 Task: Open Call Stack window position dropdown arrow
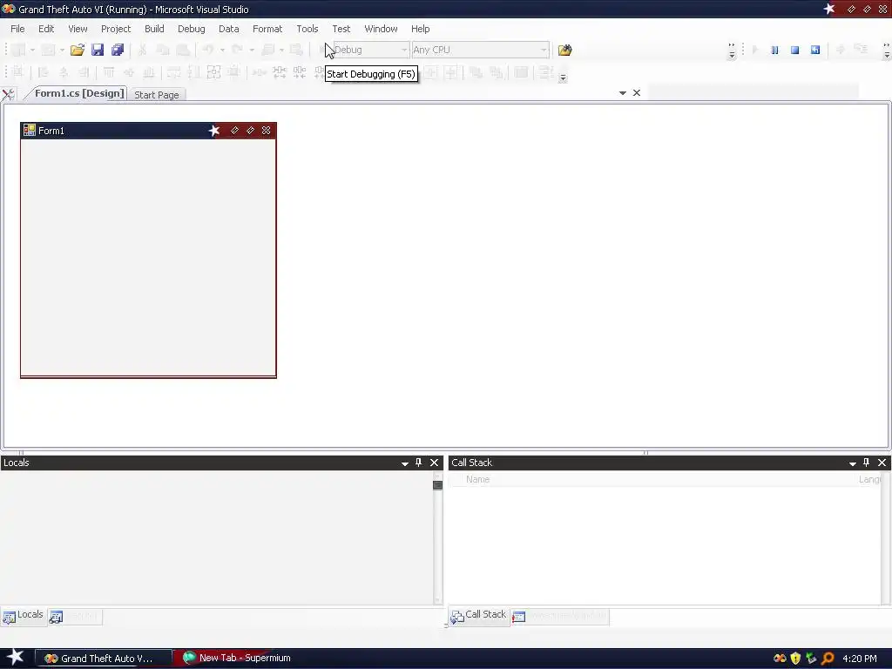click(853, 463)
